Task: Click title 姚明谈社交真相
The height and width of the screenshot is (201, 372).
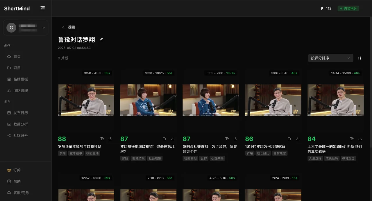Action: [210, 149]
